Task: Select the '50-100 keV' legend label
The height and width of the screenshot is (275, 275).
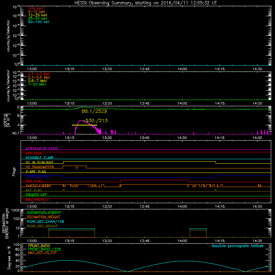Action: click(39, 22)
